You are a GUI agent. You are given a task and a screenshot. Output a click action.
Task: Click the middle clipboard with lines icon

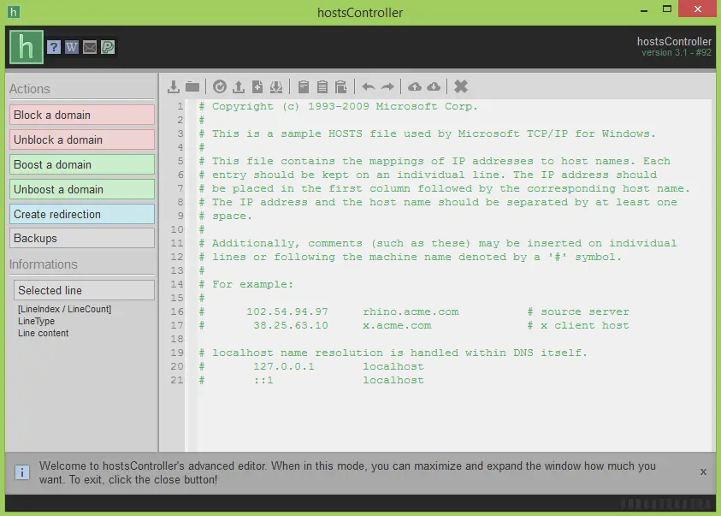[322, 86]
